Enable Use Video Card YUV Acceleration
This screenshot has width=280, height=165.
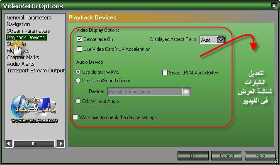click(79, 49)
